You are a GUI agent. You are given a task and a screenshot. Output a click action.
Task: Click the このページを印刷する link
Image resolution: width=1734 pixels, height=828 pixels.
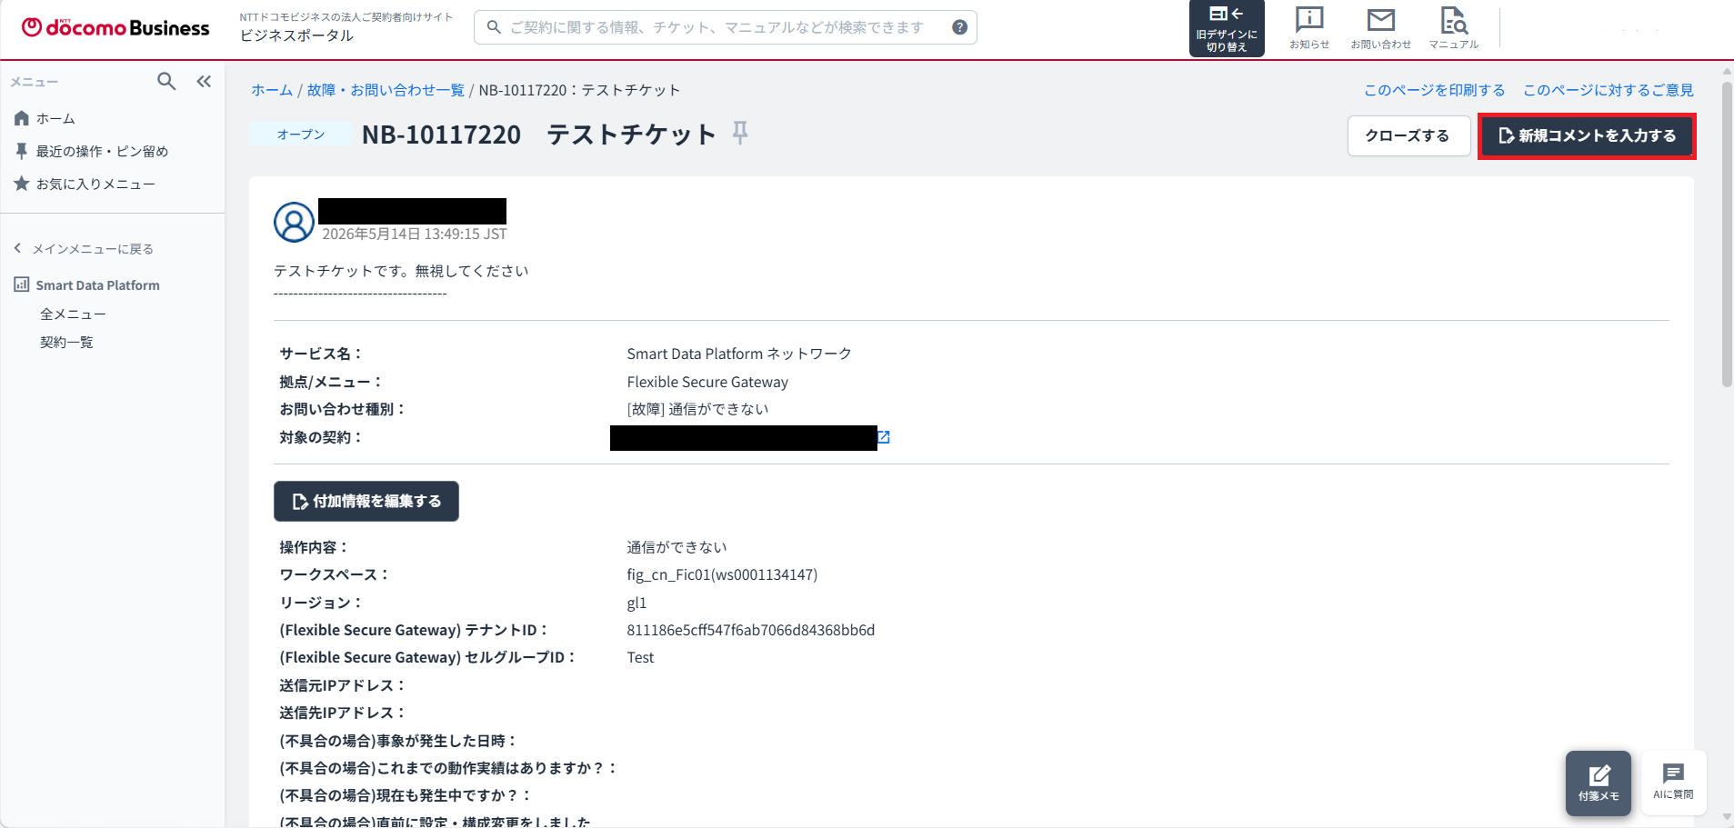1434,90
